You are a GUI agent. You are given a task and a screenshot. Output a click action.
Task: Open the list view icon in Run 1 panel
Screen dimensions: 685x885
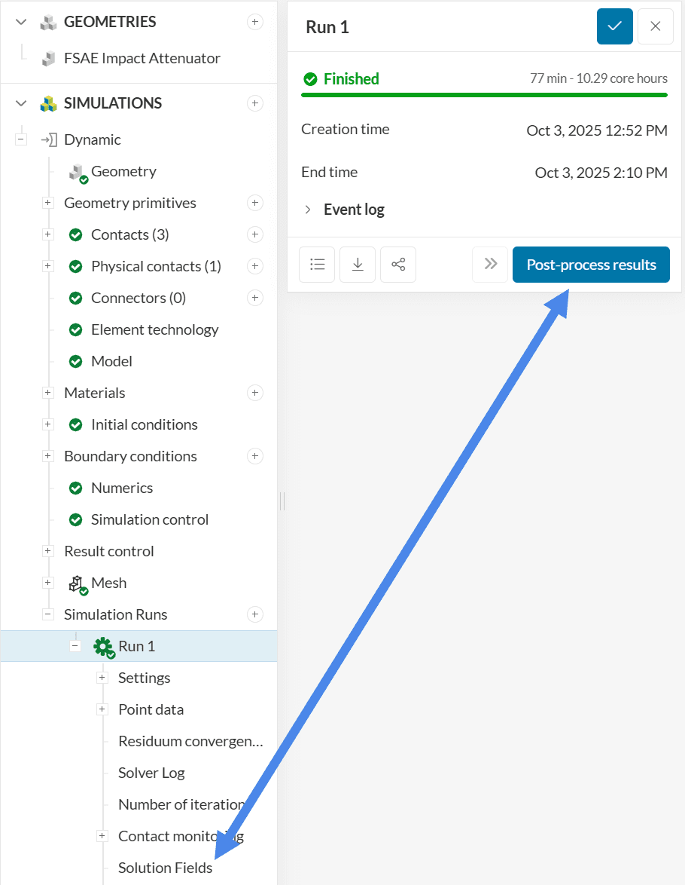[317, 265]
